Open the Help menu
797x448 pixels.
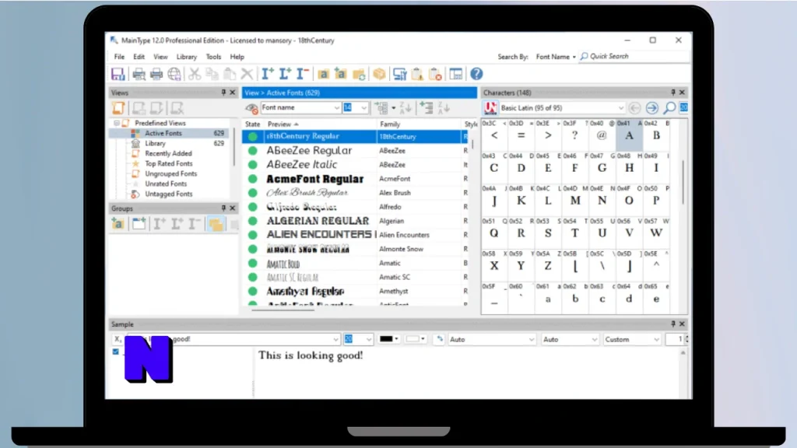(237, 57)
